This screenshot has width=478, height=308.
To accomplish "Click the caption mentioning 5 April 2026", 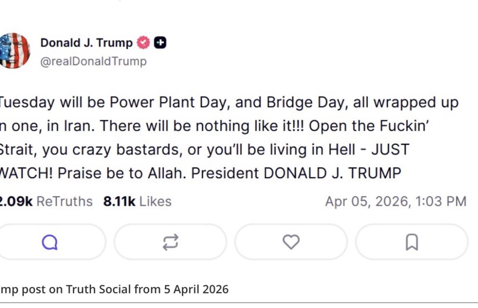I will click(114, 289).
